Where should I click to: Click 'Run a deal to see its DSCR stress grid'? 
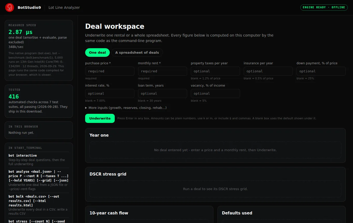coord(215,189)
